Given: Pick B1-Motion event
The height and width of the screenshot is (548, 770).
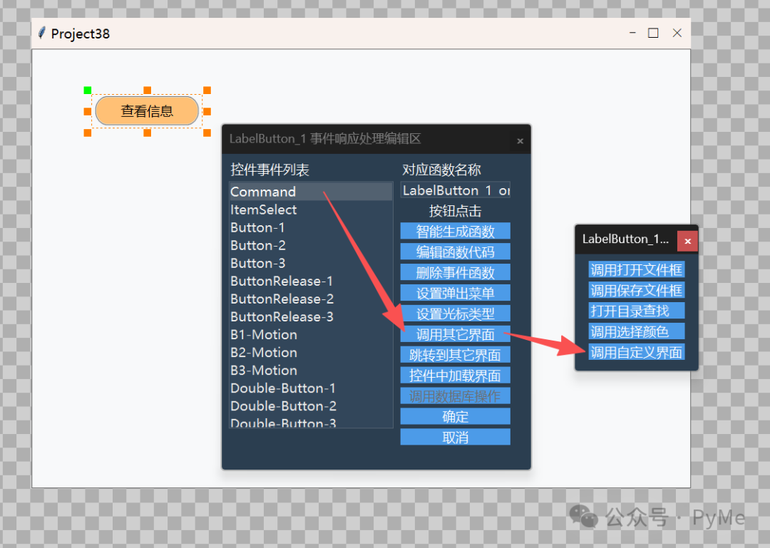Looking at the screenshot, I should [311, 334].
